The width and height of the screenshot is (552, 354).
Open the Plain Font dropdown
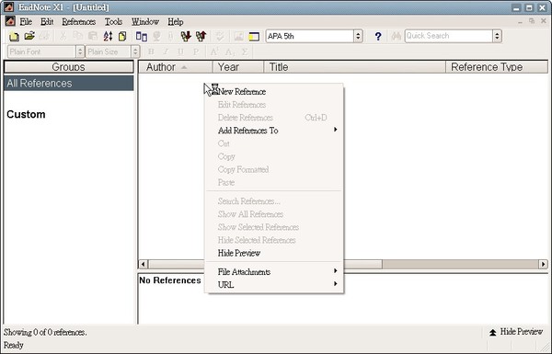(80, 51)
